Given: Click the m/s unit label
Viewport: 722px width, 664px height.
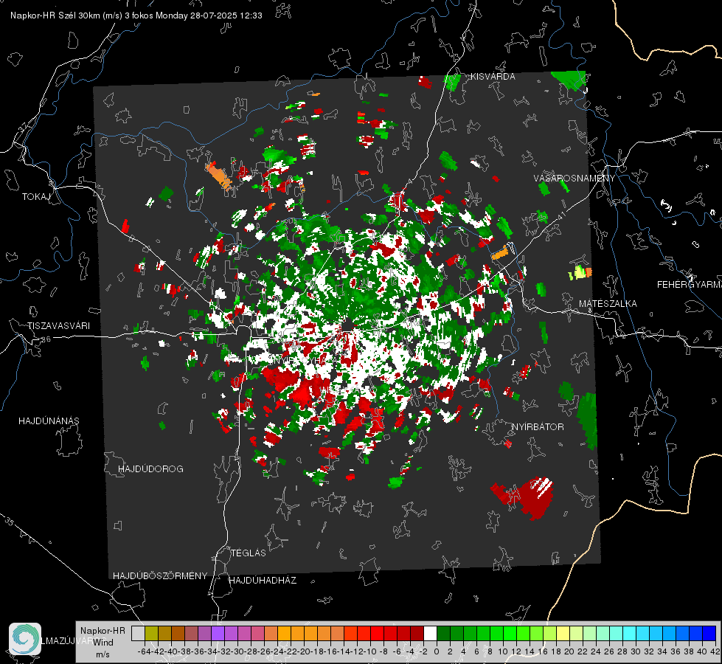Looking at the screenshot, I should click(103, 654).
